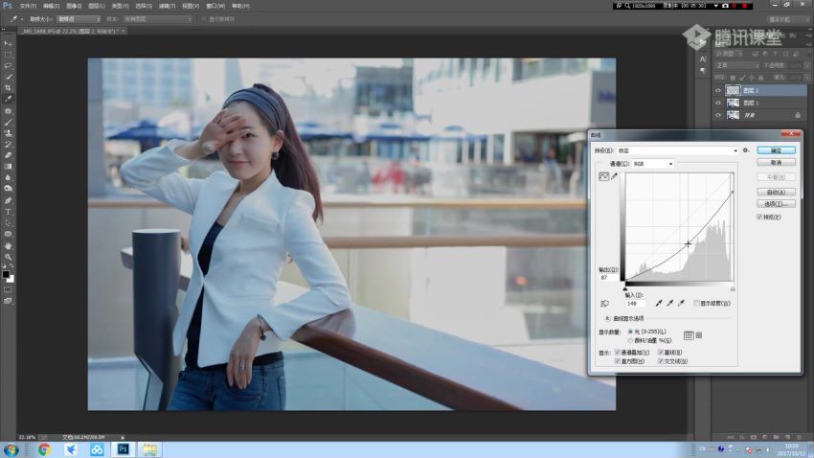Select the Zoom tool

tap(8, 257)
